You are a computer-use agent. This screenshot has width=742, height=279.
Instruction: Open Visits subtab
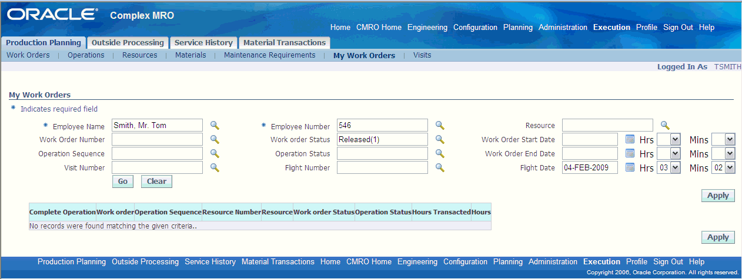coord(422,55)
